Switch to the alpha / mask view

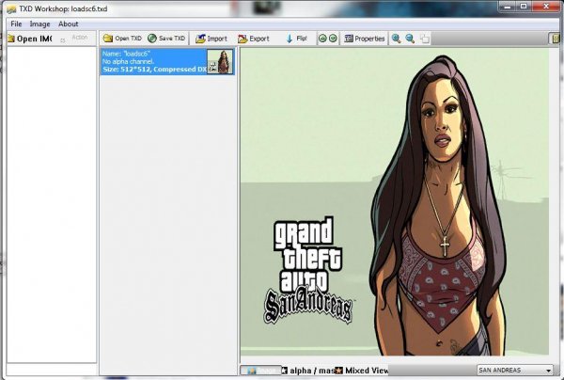(308, 371)
